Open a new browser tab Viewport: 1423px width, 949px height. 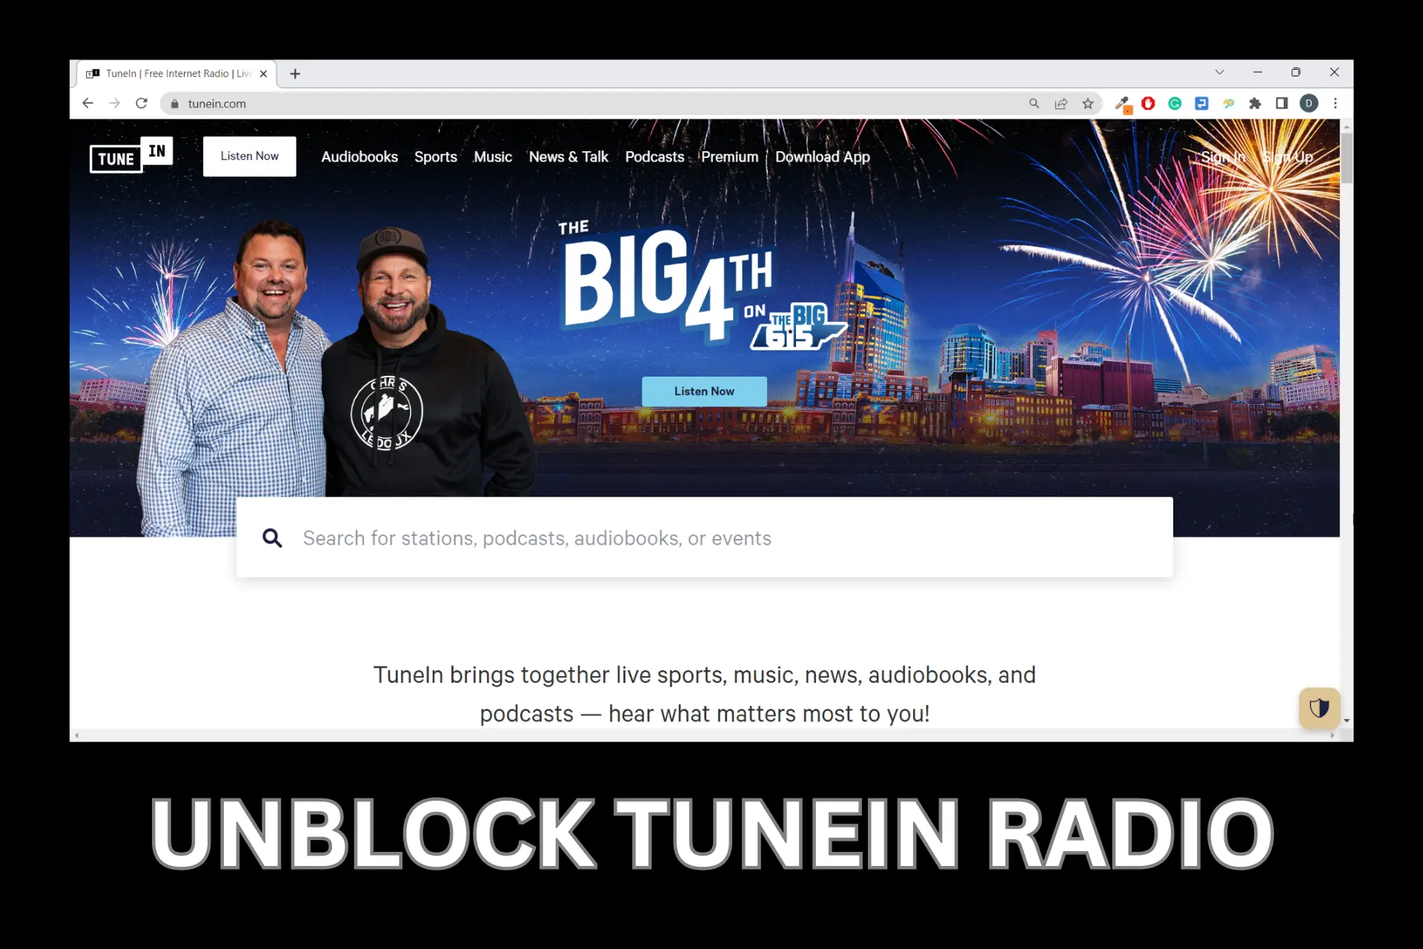[x=295, y=73]
